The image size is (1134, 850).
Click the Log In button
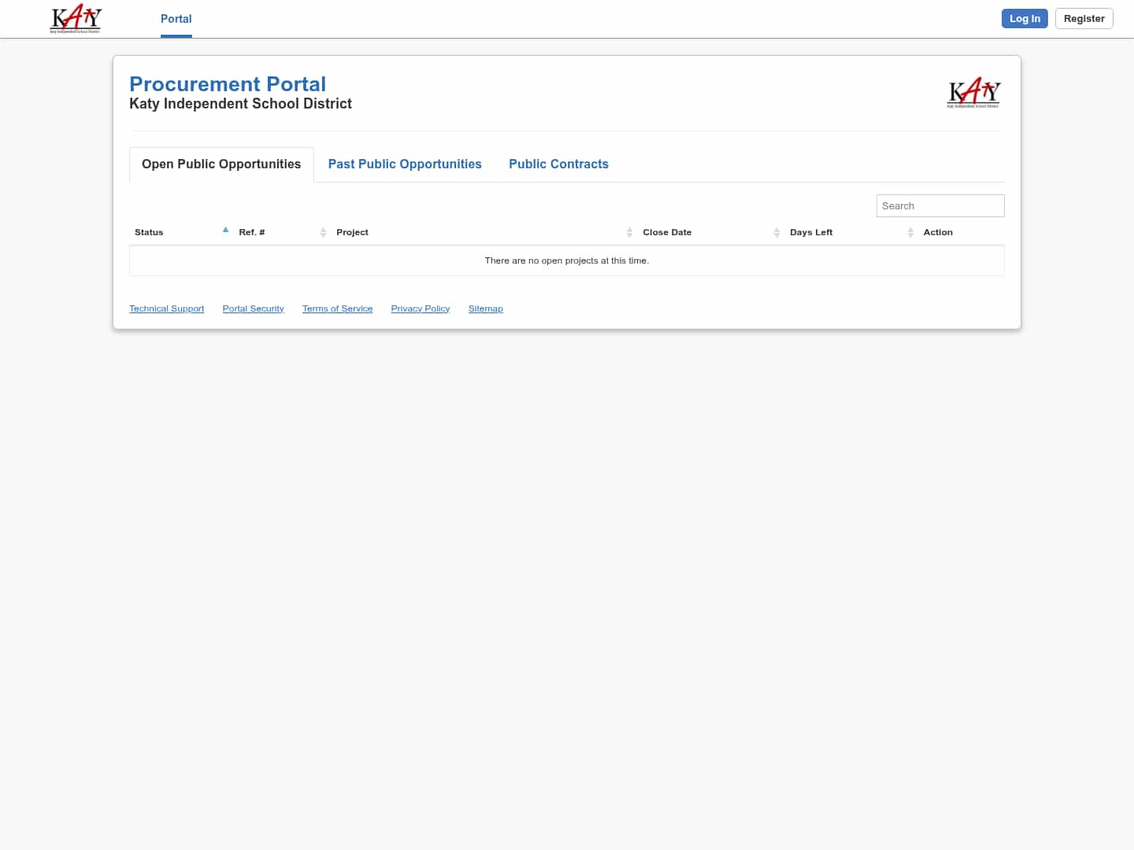pyautogui.click(x=1025, y=18)
